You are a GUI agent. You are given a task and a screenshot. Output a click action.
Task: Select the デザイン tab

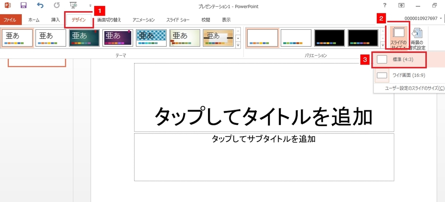(x=79, y=20)
